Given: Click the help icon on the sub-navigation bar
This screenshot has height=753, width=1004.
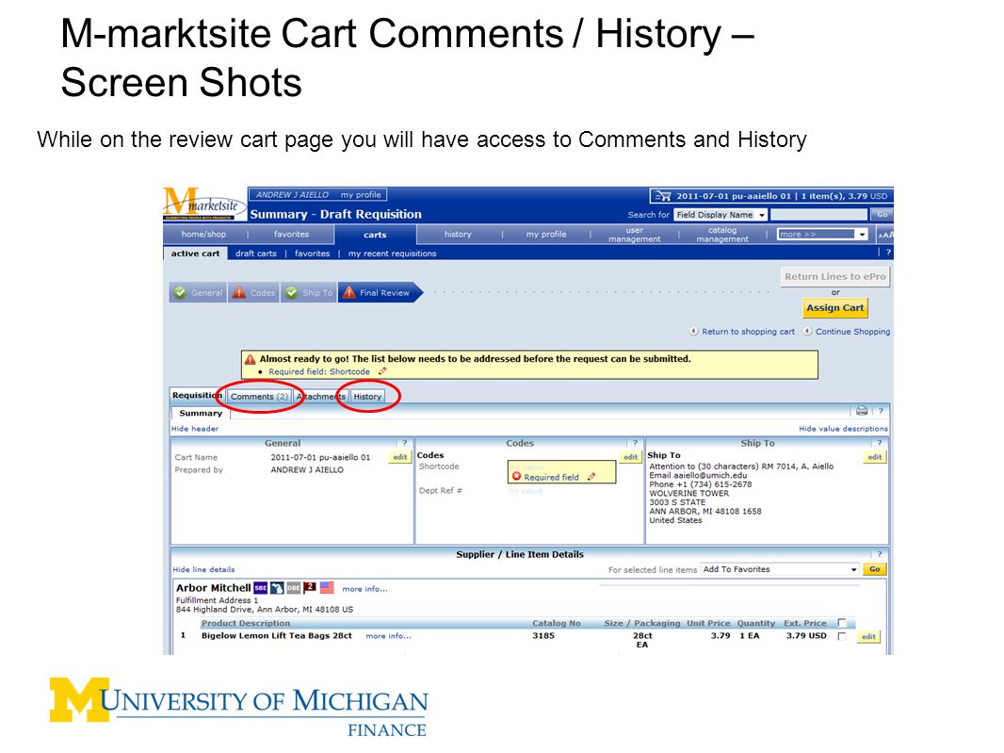Looking at the screenshot, I should tap(887, 253).
